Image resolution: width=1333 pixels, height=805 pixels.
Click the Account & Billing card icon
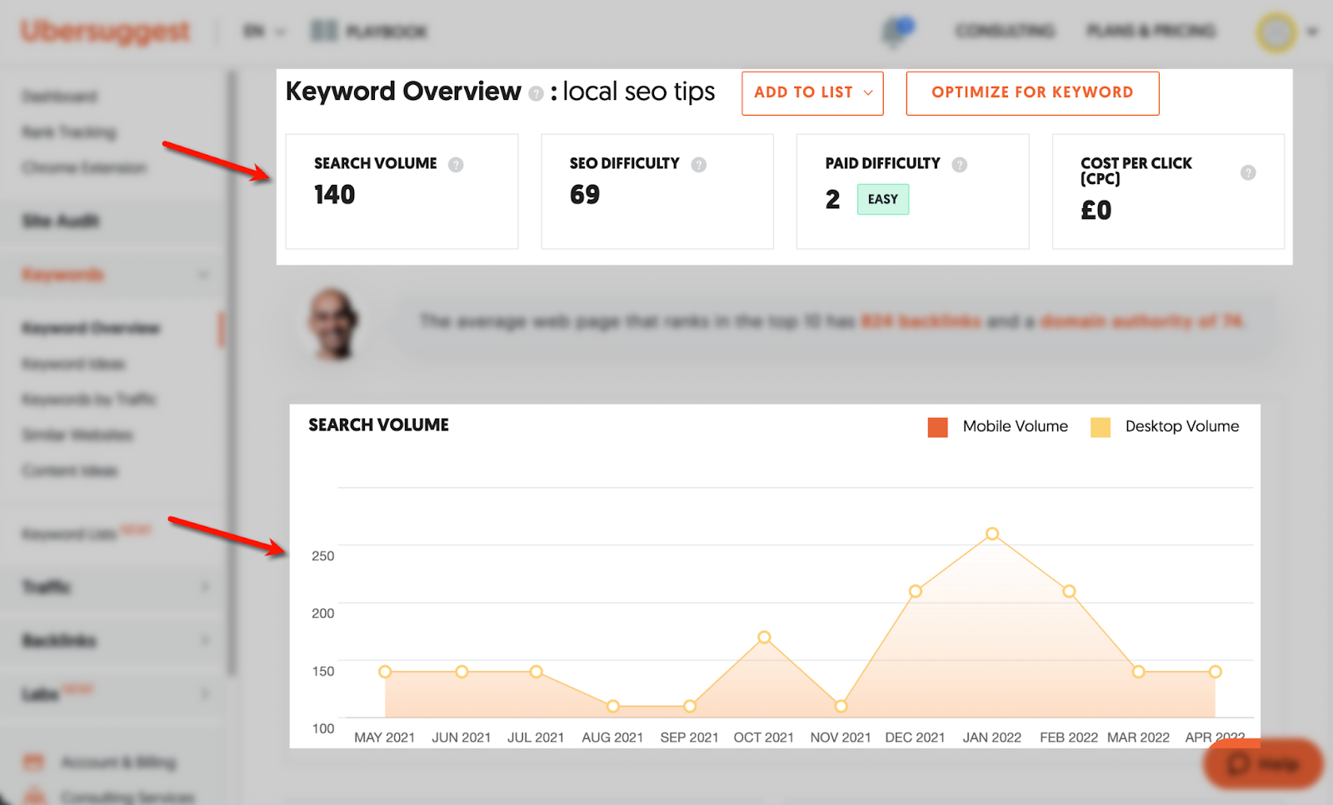coord(34,762)
